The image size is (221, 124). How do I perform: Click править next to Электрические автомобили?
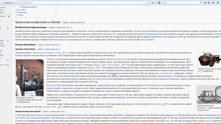point(46,112)
